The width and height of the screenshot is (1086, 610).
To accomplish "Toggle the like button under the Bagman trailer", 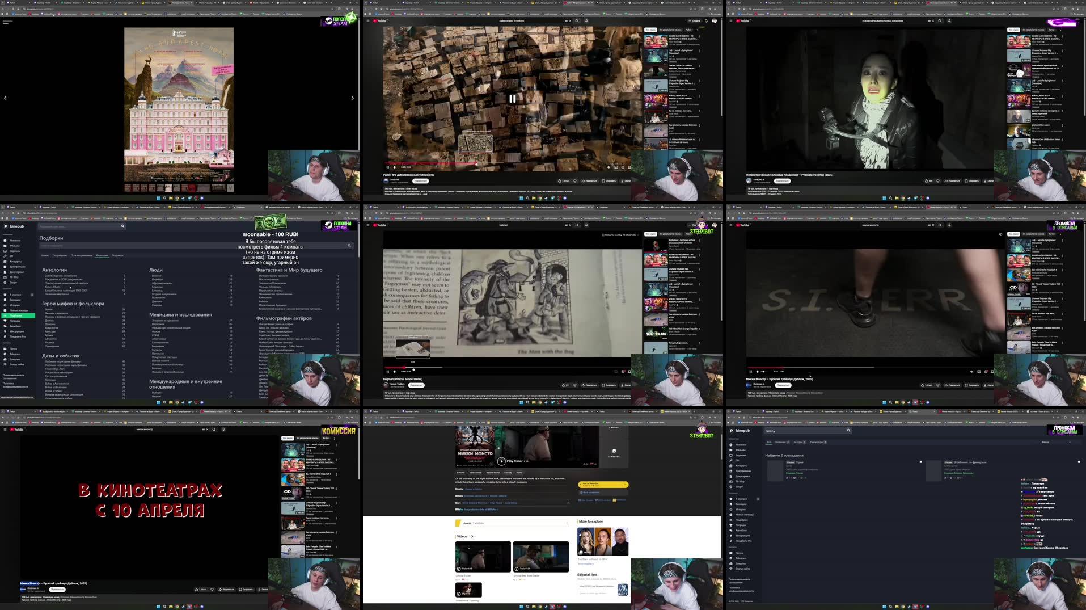I will (x=564, y=385).
